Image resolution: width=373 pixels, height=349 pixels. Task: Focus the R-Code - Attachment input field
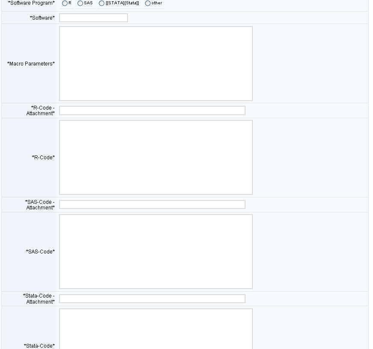point(152,110)
